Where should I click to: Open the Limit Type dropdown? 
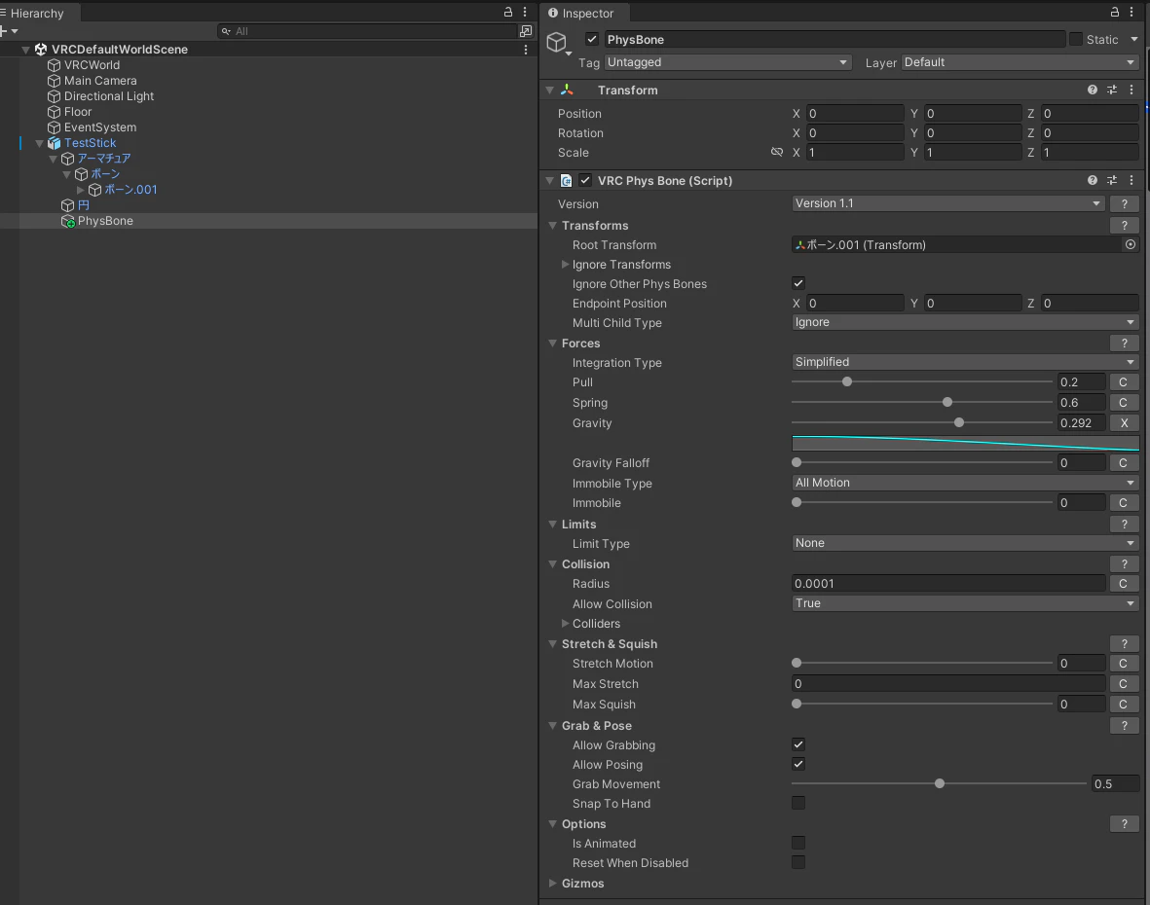[965, 543]
